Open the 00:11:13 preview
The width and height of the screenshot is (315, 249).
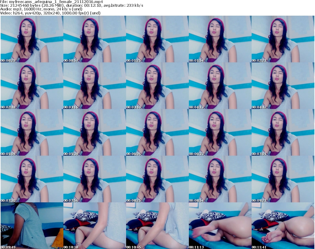click(220, 226)
